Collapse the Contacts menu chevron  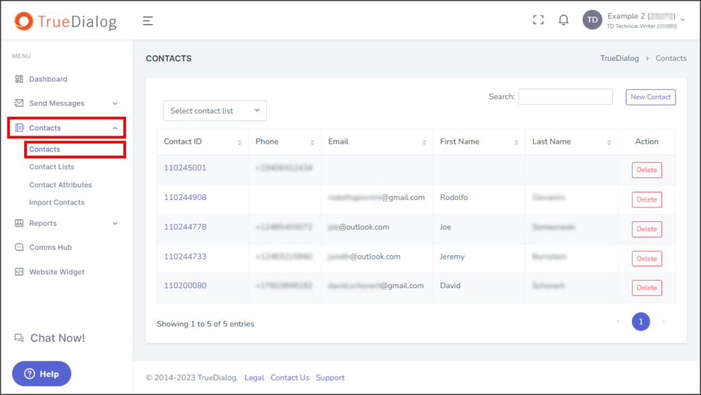tap(115, 128)
